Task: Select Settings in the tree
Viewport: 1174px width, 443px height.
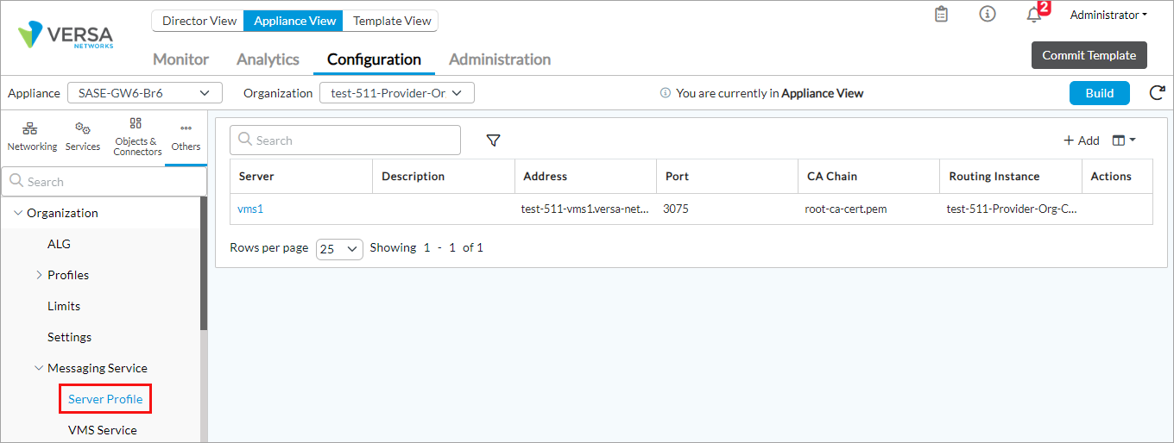Action: click(69, 337)
